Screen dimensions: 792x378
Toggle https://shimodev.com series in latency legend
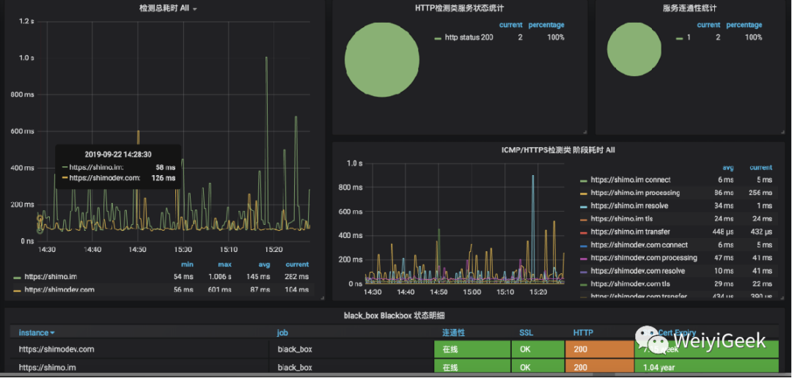click(x=59, y=289)
